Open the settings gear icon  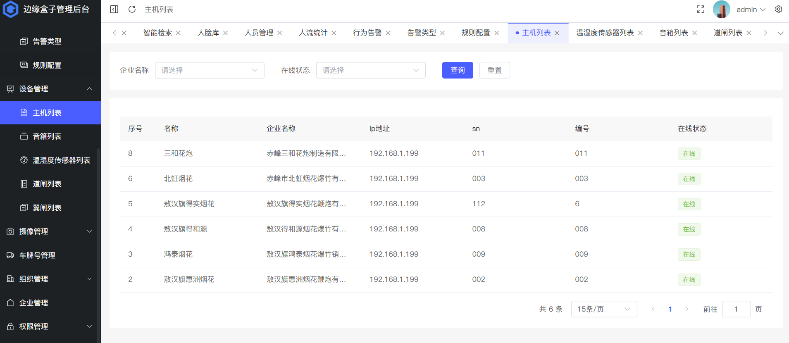tap(778, 9)
